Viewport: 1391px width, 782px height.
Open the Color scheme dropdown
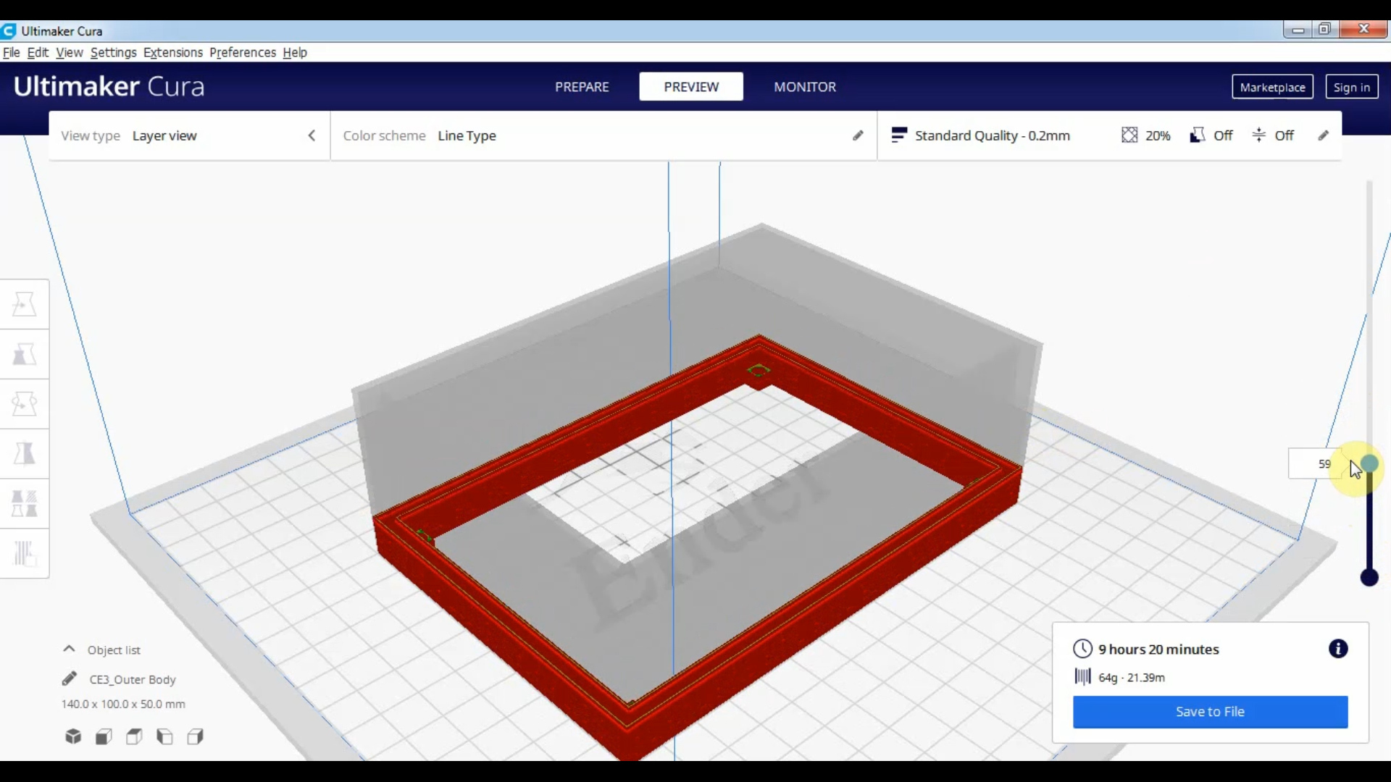pos(467,135)
